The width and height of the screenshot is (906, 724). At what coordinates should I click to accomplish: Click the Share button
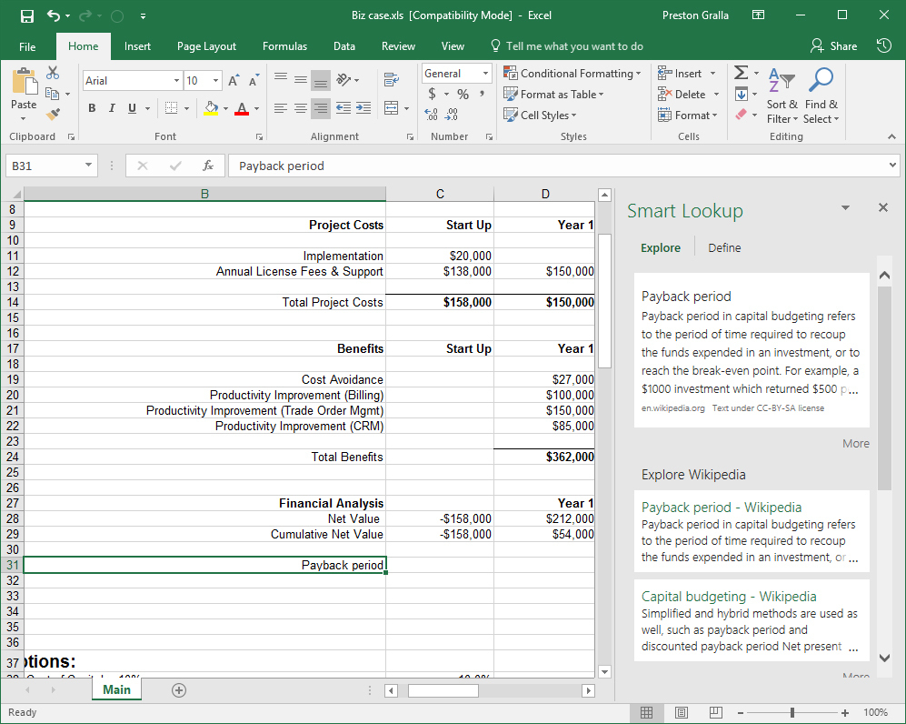(833, 46)
